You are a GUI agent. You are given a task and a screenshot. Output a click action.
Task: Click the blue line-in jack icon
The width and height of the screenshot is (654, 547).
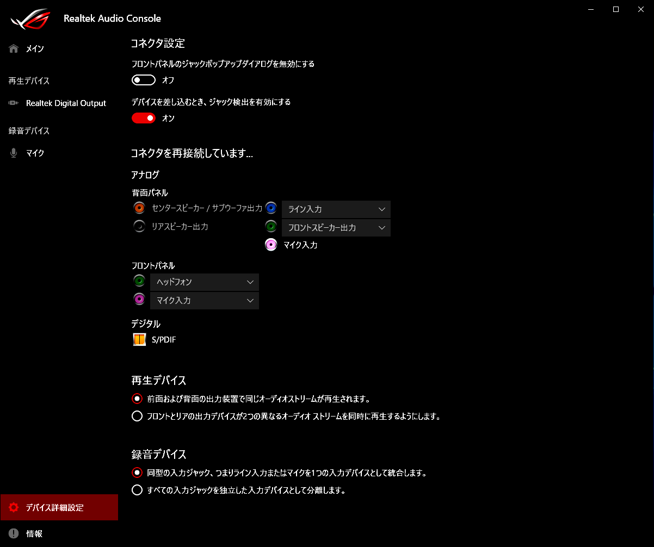pyautogui.click(x=271, y=208)
